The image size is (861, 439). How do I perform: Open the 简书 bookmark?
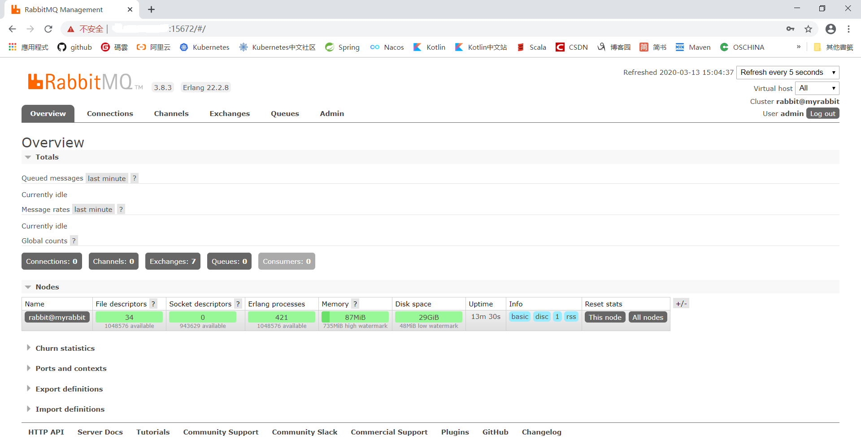(x=653, y=47)
